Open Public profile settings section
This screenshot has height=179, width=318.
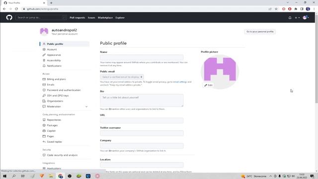[65, 44]
